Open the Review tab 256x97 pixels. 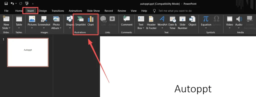pyautogui.click(x=122, y=11)
